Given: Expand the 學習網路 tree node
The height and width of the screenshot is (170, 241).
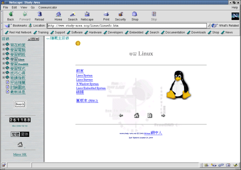Looking at the screenshot, I should click(x=4, y=54).
